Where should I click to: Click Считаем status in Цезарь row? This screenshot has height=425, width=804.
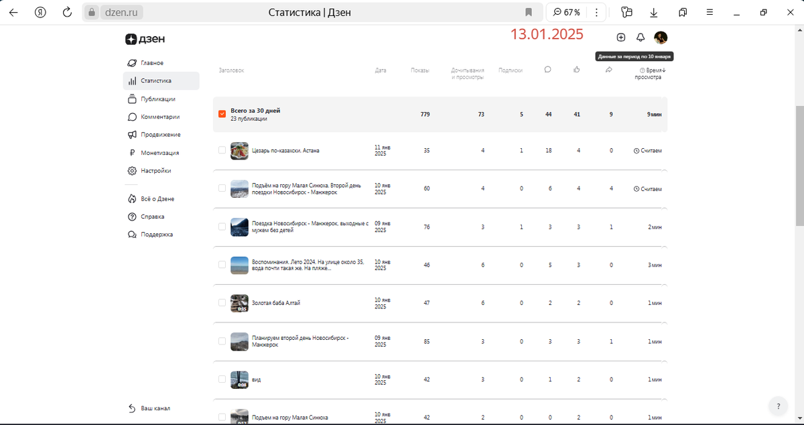[648, 151]
